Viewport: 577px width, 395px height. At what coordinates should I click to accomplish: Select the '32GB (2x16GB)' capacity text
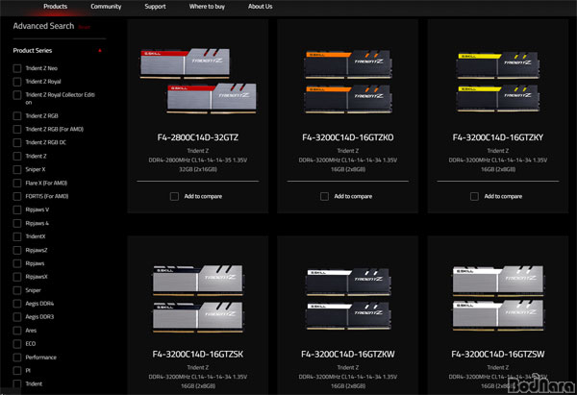coord(198,169)
